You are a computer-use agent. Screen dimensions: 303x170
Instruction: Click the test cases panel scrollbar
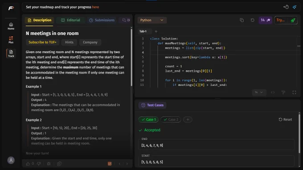click(x=299, y=133)
